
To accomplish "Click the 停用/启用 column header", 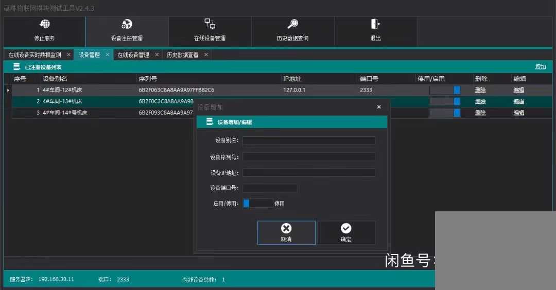I will click(431, 79).
